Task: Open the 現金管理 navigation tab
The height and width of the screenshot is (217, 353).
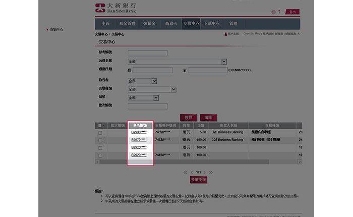Action: pos(128,24)
